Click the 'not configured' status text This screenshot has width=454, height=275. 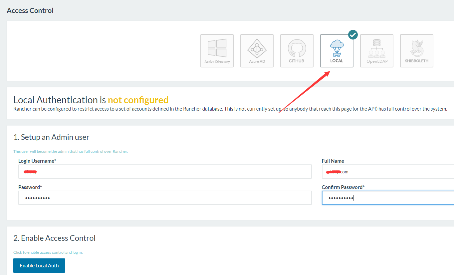pyautogui.click(x=138, y=100)
